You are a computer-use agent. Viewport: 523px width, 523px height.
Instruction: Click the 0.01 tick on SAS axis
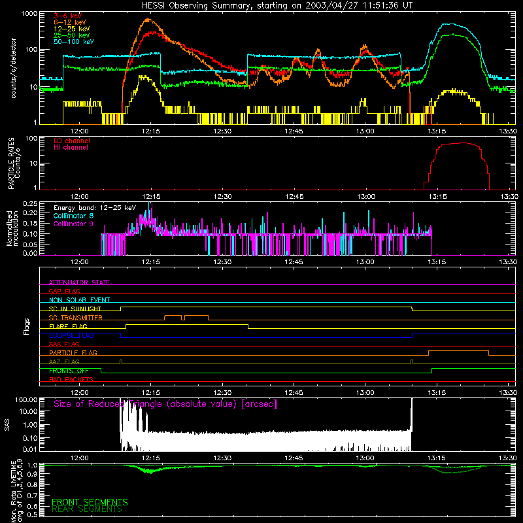30,449
